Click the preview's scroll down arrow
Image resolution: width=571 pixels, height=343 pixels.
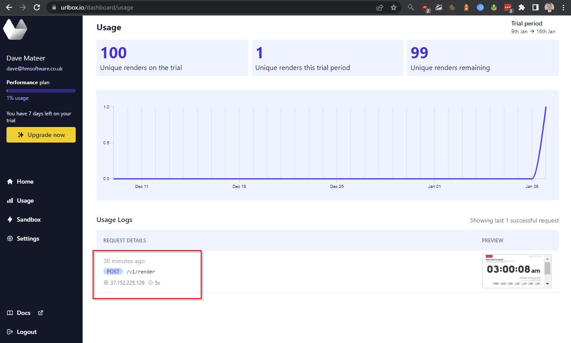547,284
